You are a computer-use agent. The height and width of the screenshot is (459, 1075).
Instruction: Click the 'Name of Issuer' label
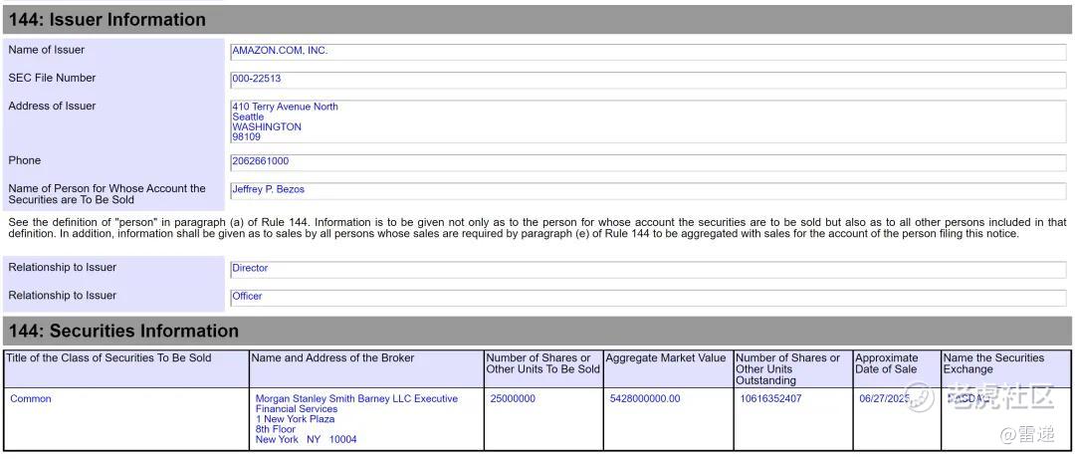47,50
